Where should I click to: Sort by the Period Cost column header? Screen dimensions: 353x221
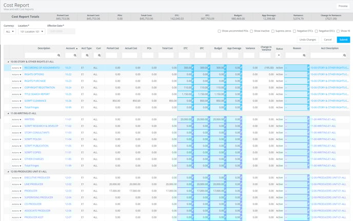click(113, 48)
